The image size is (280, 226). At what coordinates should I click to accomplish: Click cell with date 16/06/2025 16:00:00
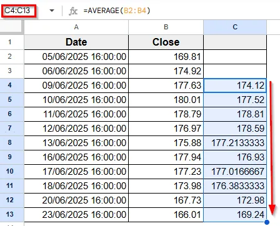(x=76, y=157)
